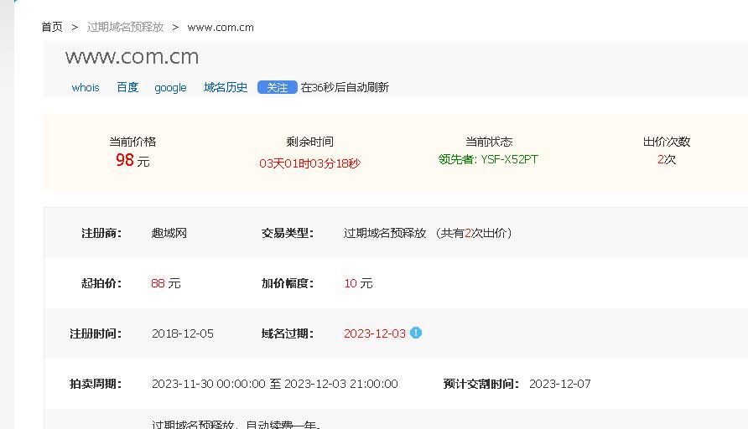Open the 百度 search link

point(127,87)
